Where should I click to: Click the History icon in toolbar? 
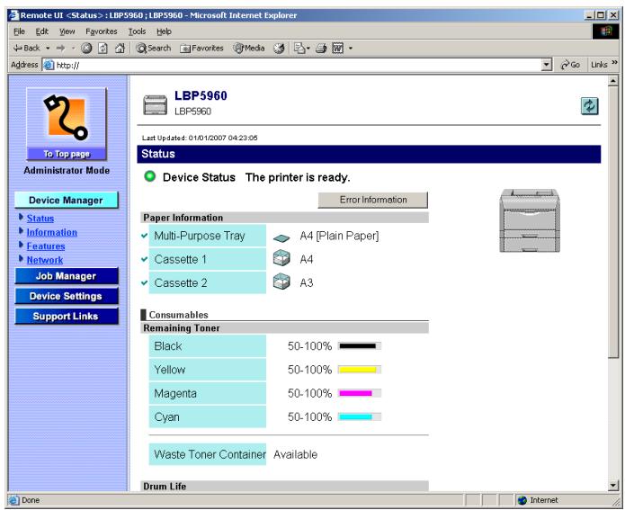point(279,49)
